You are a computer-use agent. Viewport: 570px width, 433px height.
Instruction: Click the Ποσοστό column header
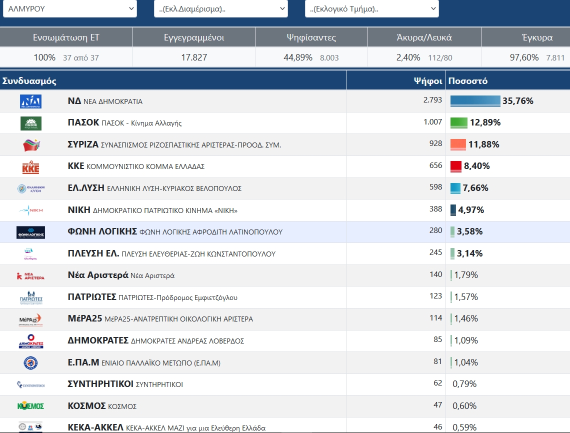click(468, 81)
